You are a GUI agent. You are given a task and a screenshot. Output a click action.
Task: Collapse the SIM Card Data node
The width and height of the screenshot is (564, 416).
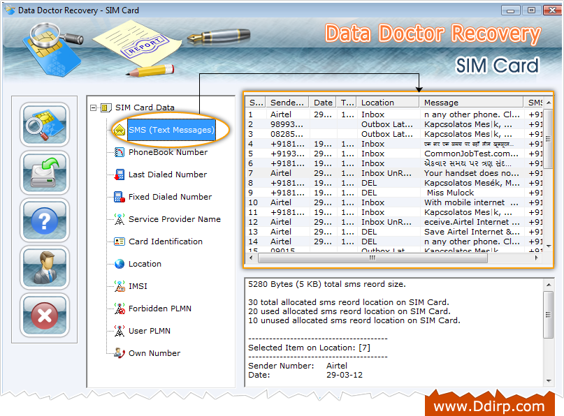pos(92,107)
